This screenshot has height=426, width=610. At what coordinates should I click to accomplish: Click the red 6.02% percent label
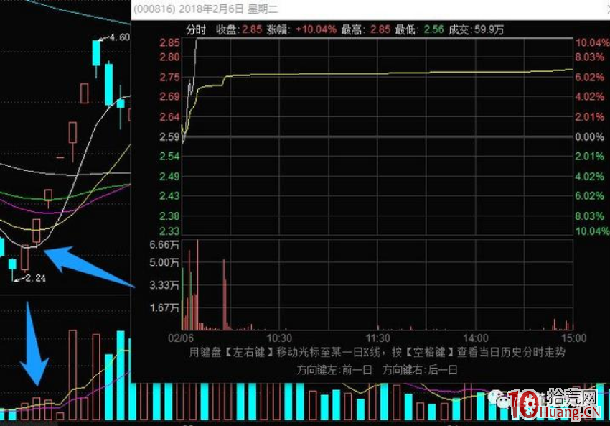point(590,77)
